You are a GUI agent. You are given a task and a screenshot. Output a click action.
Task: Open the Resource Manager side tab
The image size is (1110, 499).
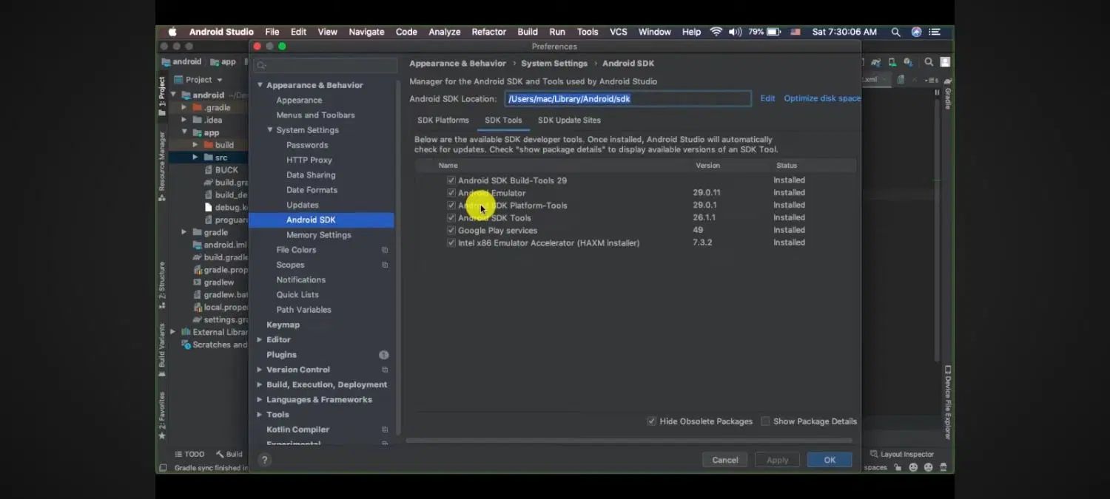tap(162, 166)
